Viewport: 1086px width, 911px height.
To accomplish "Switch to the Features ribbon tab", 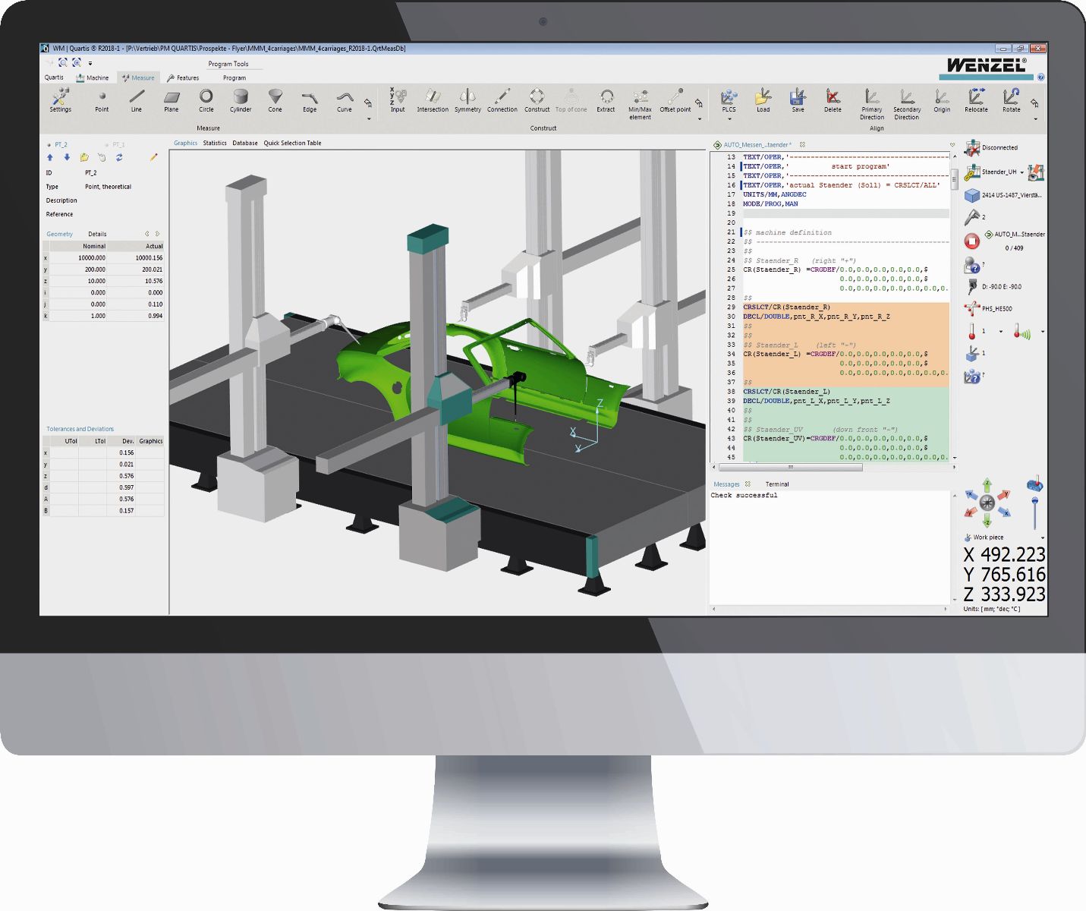I will pyautogui.click(x=183, y=77).
